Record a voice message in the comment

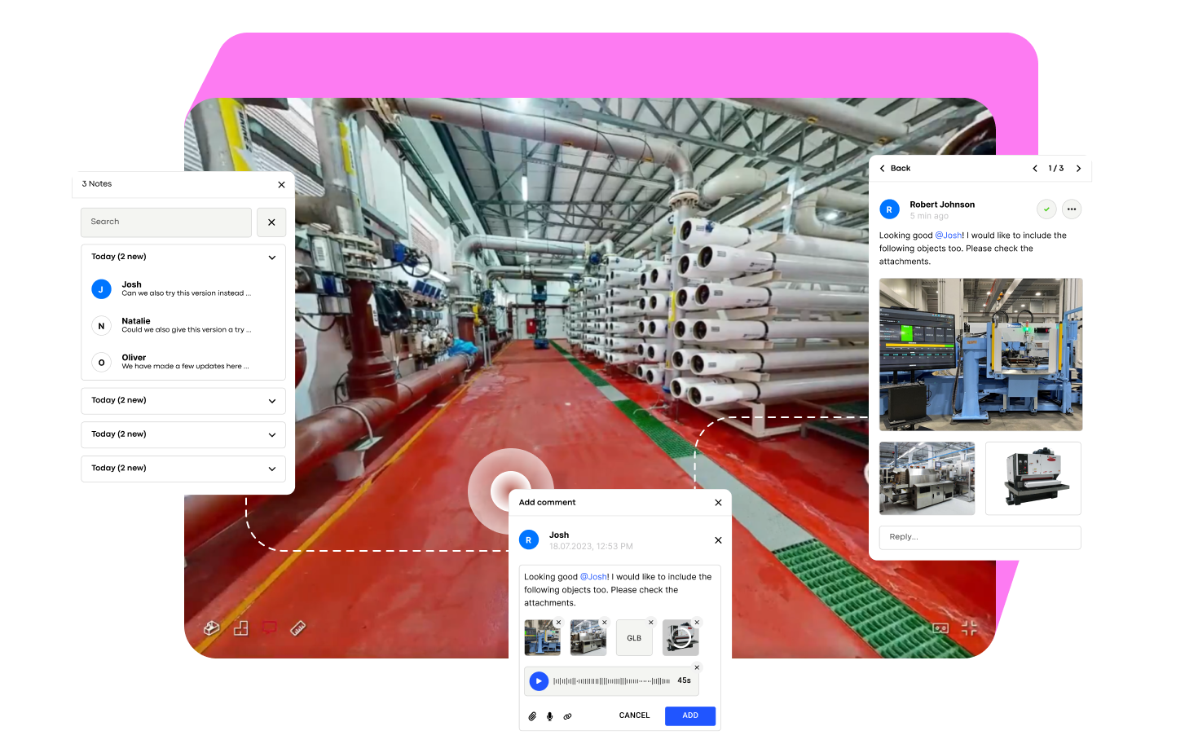point(550,716)
